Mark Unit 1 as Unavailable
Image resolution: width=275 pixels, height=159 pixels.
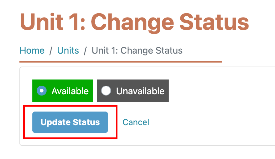click(x=106, y=91)
